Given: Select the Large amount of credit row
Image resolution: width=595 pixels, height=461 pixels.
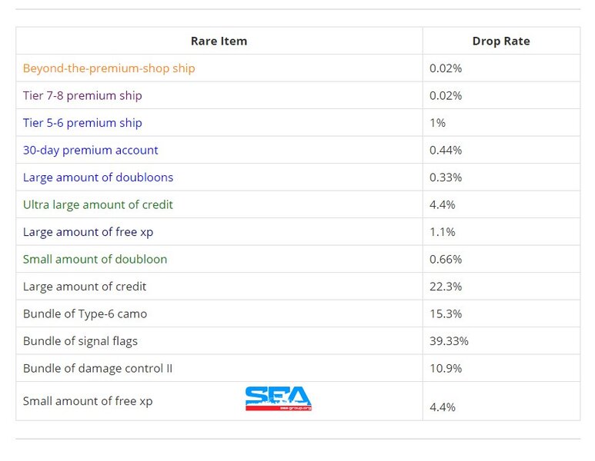Looking at the screenshot, I should [85, 287].
